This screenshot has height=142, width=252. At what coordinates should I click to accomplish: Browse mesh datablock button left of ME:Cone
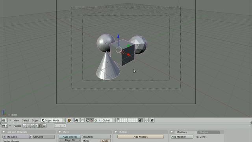coord(4,137)
